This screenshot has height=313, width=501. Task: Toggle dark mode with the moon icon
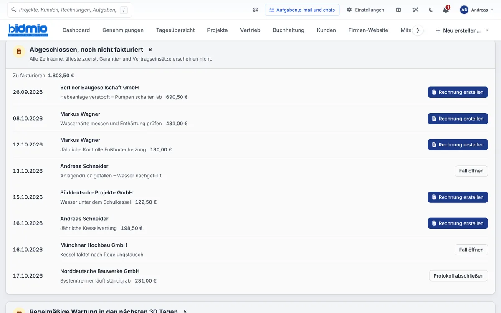pos(431,10)
